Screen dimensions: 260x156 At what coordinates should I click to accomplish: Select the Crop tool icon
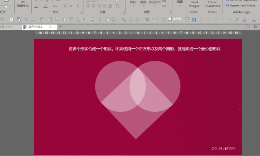147,19
